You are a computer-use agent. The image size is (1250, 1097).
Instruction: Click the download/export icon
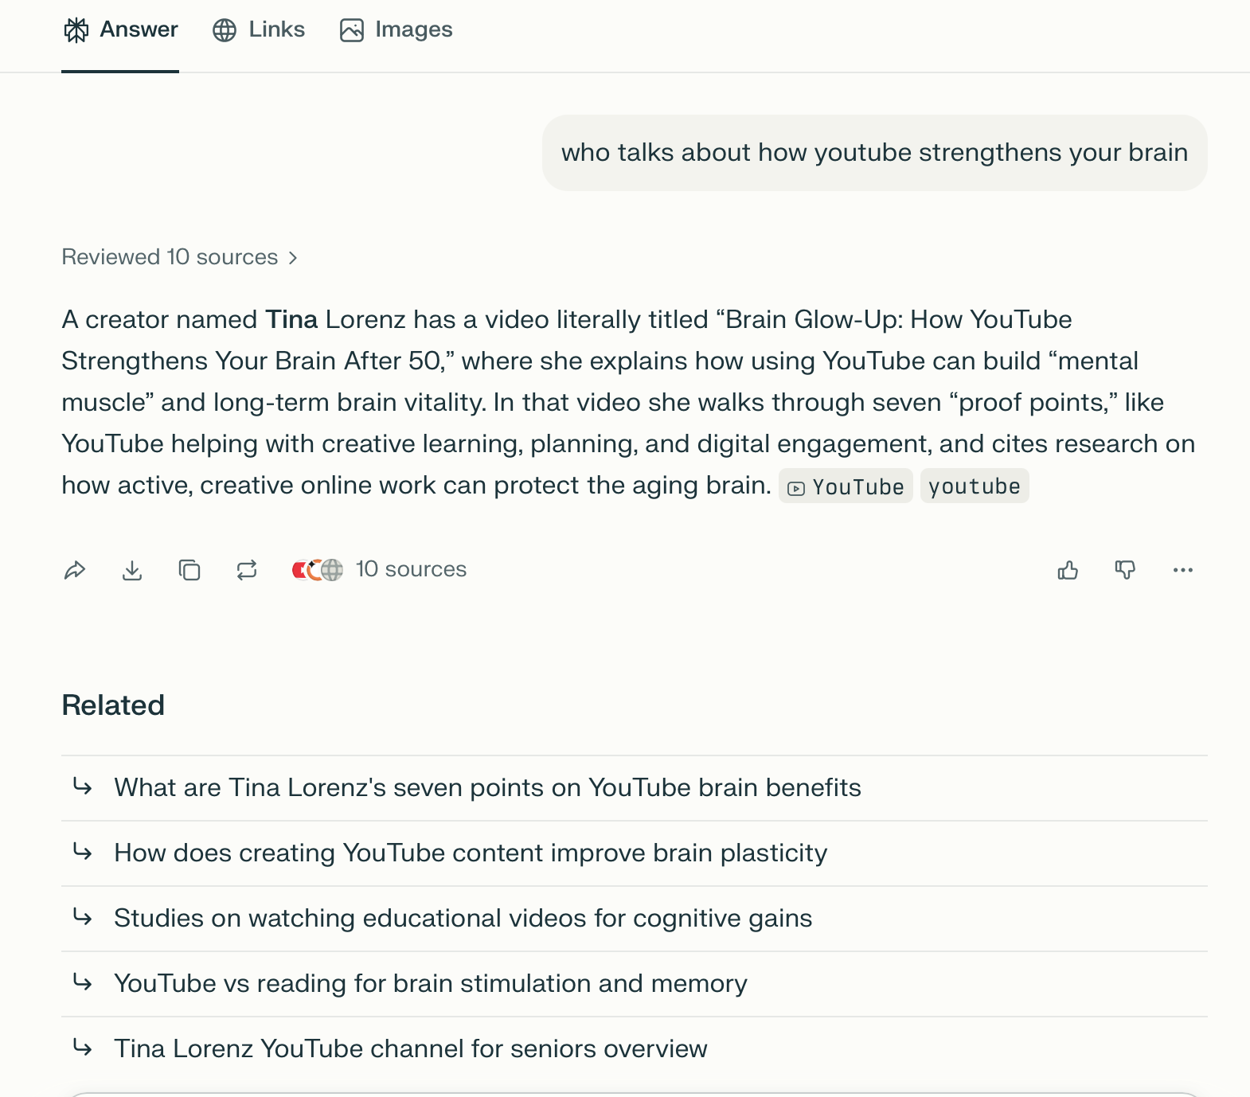[132, 570]
